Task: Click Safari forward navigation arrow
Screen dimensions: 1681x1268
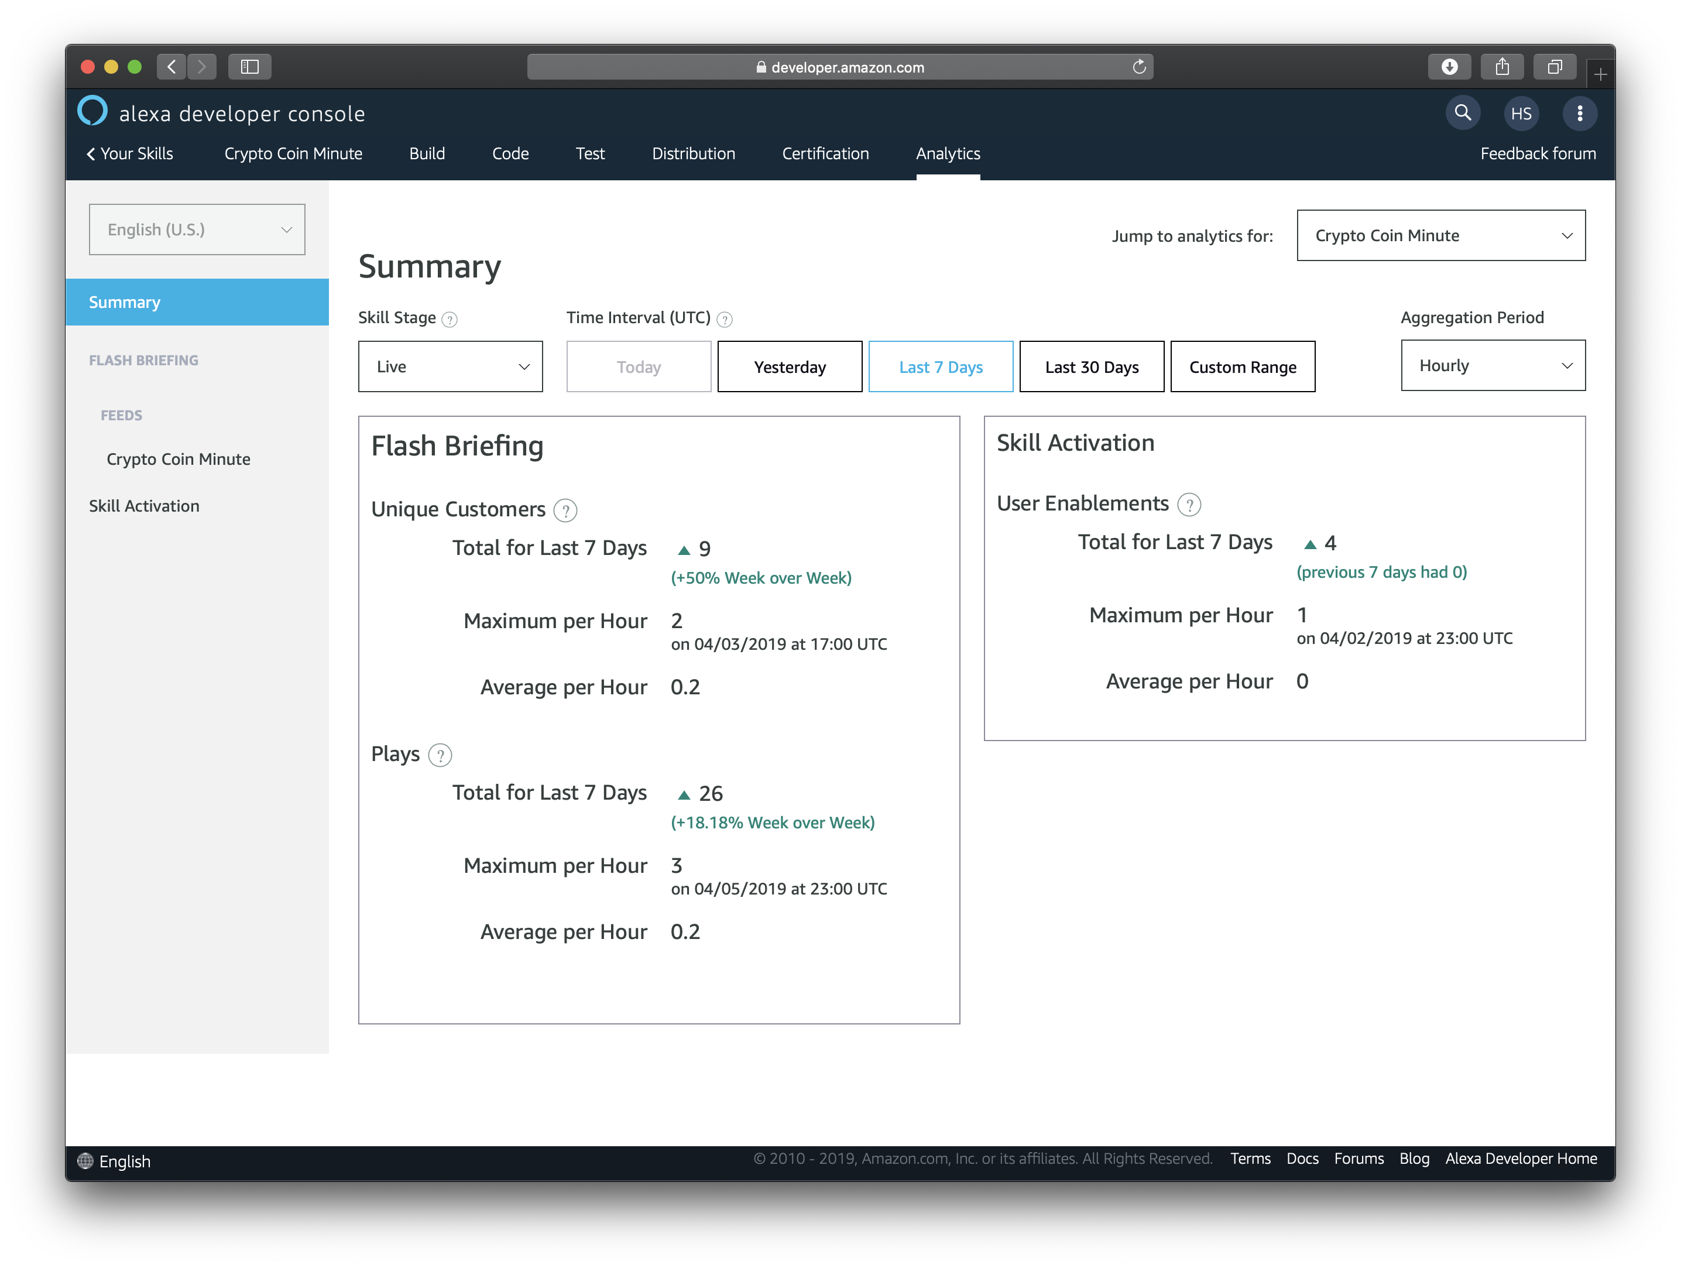Action: pos(201,67)
